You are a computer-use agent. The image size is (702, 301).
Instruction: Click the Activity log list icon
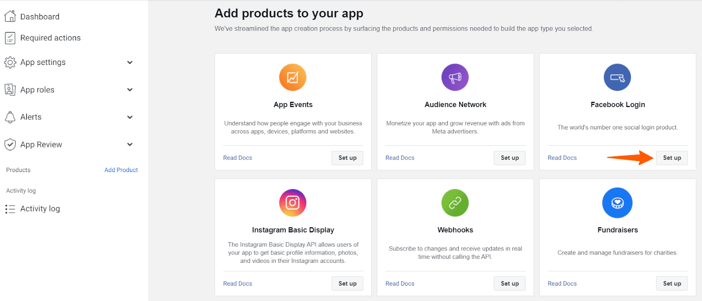(x=10, y=208)
